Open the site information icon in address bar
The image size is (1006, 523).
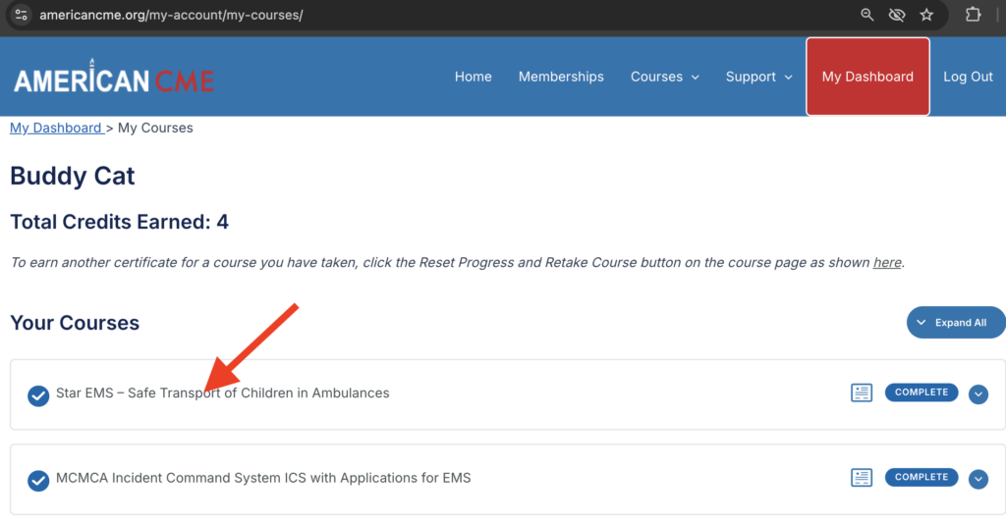click(x=22, y=15)
